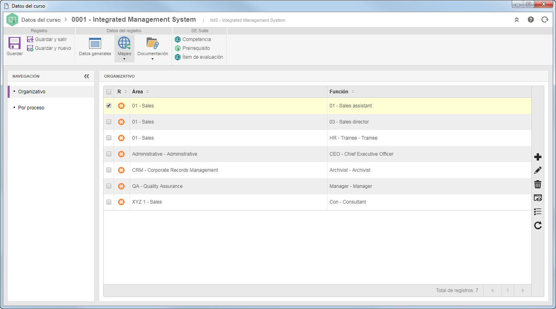
Task: Open Prerrequisito in SE Suite
Action: [x=192, y=48]
